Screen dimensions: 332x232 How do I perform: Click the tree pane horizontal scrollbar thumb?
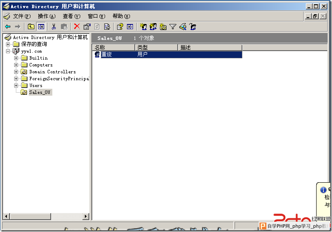click(30, 216)
